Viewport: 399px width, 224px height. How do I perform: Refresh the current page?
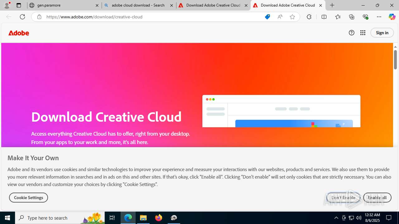pos(22,17)
